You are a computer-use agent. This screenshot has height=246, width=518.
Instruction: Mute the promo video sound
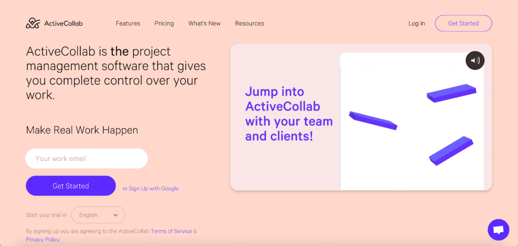coord(474,60)
